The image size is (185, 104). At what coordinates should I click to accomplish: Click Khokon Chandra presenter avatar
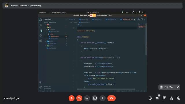pyautogui.click(x=6, y=5)
